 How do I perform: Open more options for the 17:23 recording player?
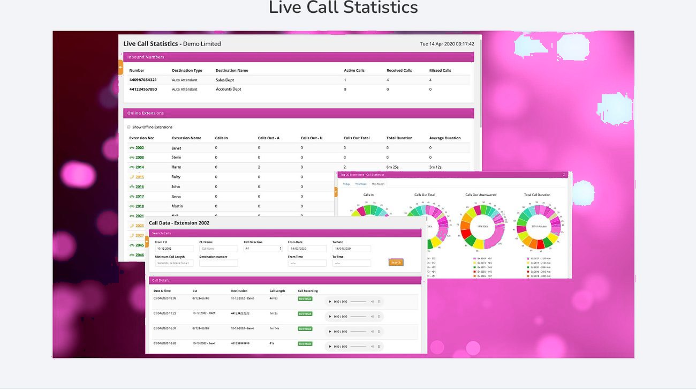click(x=379, y=317)
